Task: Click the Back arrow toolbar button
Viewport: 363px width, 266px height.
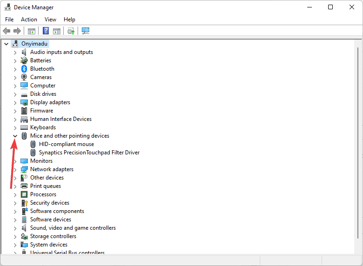Action: coord(7,31)
